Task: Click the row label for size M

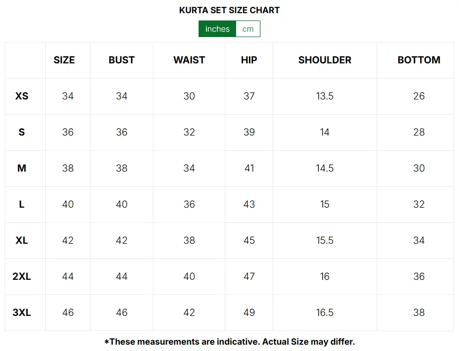Action: (21, 168)
